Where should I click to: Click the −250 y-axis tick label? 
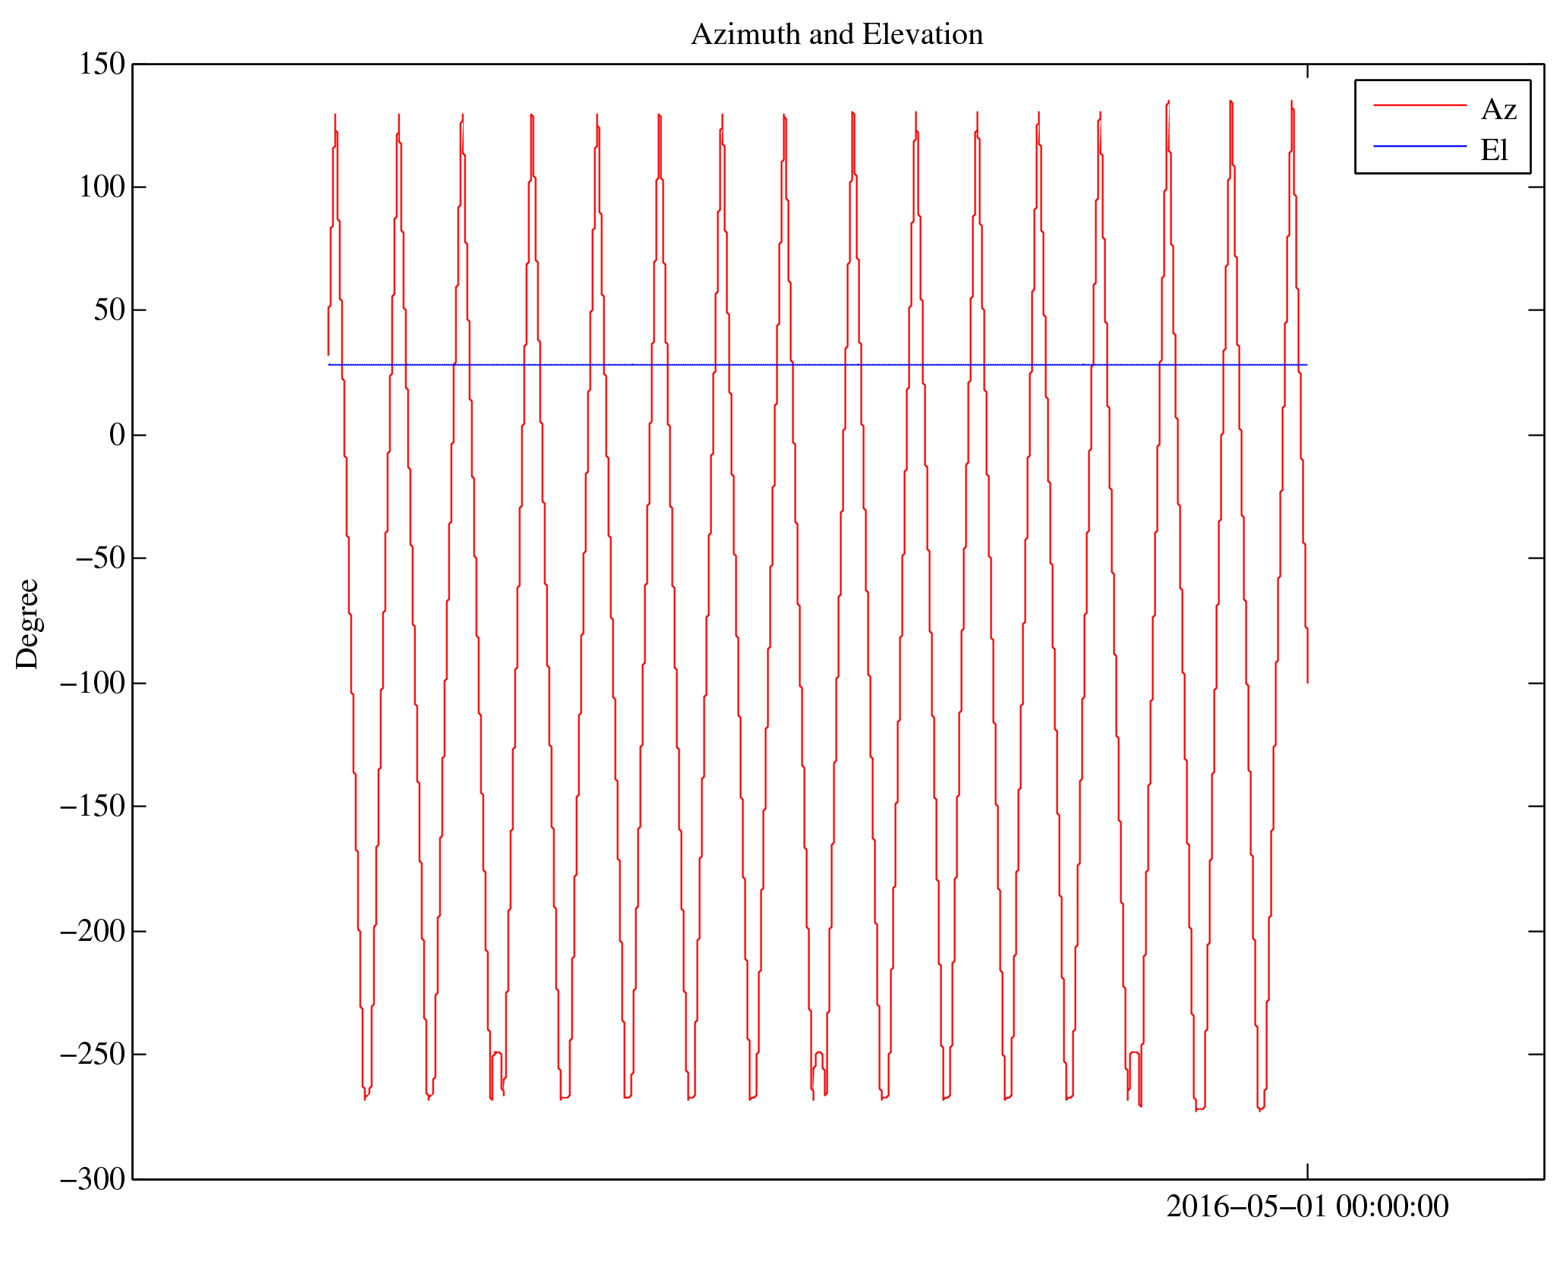coord(92,1055)
